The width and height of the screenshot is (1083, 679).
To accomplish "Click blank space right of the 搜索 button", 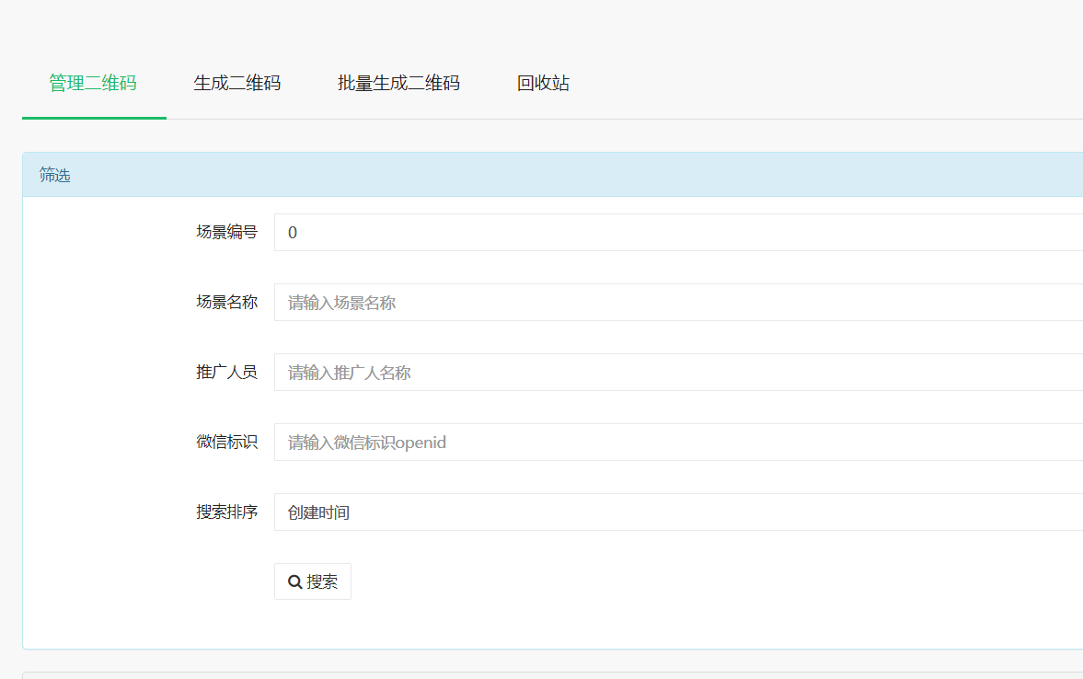I will click(x=644, y=582).
